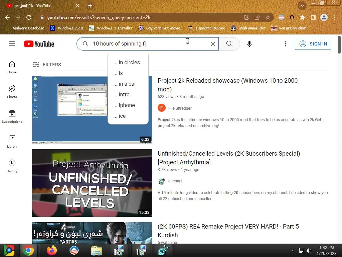Open Project 2k Reloaded showcase video title
This screenshot has width=342, height=257.
coord(227,85)
